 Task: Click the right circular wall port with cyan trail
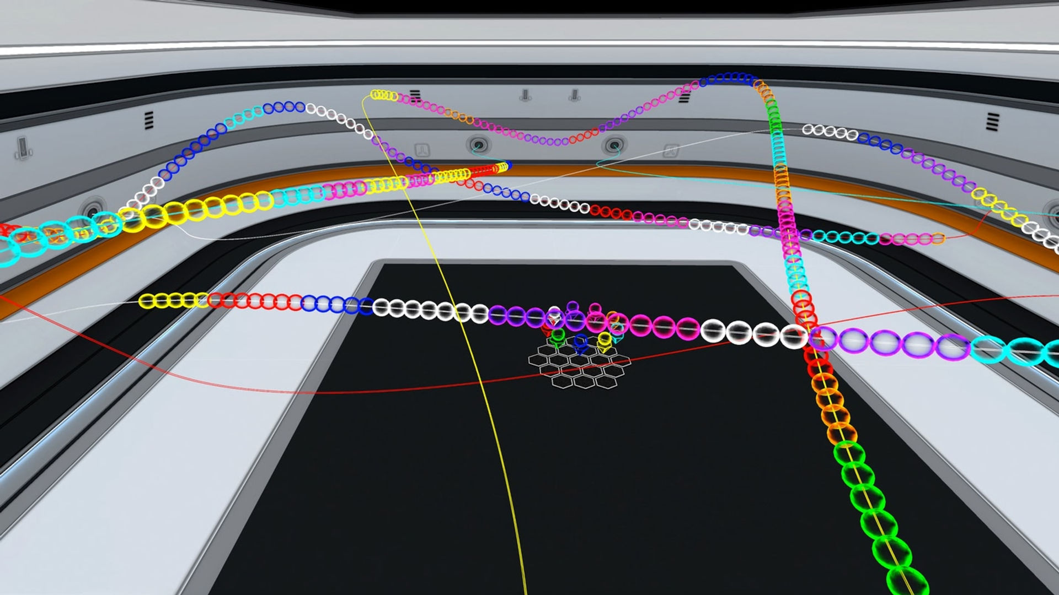point(613,146)
